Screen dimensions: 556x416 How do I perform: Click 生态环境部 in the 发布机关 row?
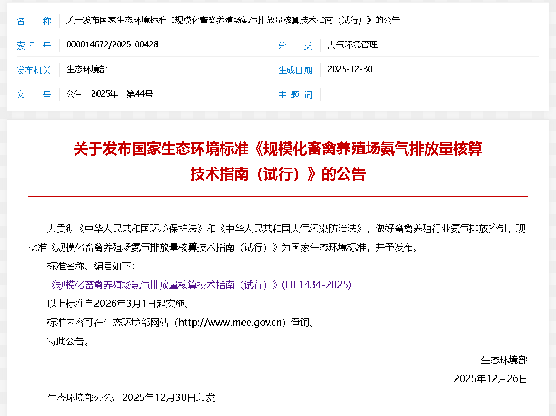click(x=87, y=69)
